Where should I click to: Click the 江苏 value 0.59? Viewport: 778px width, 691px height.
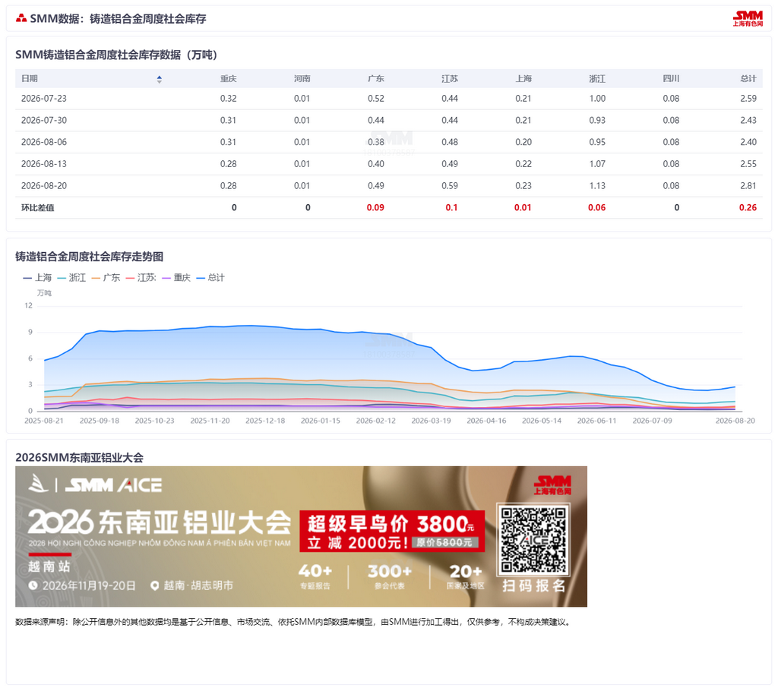[450, 185]
